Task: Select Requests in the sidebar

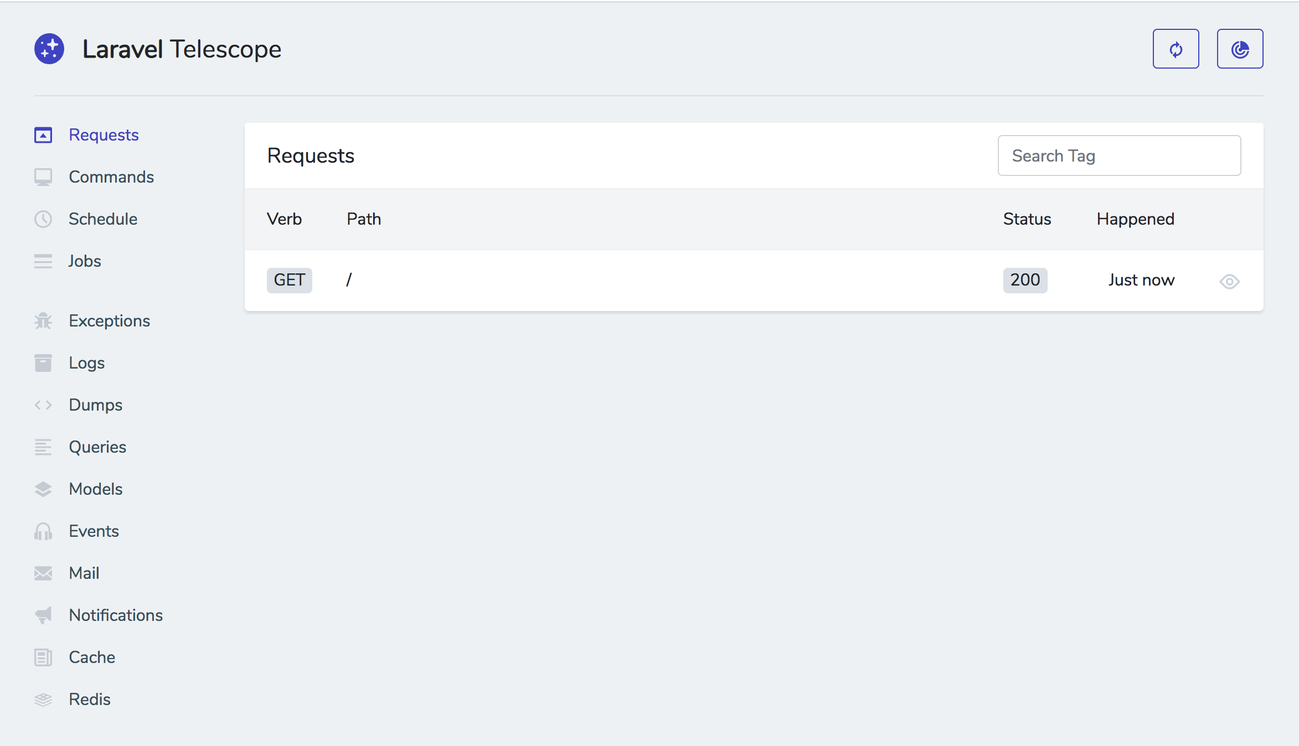Action: [x=102, y=134]
